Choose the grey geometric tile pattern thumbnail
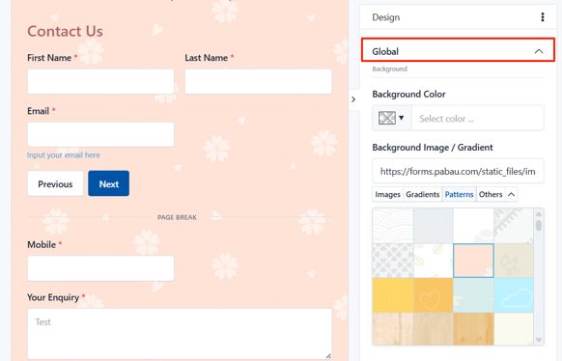The width and height of the screenshot is (562, 361). [393, 261]
